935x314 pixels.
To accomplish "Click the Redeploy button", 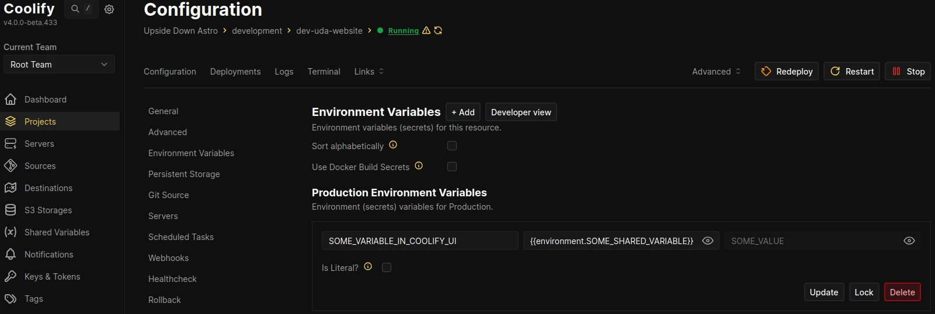I will (x=786, y=72).
